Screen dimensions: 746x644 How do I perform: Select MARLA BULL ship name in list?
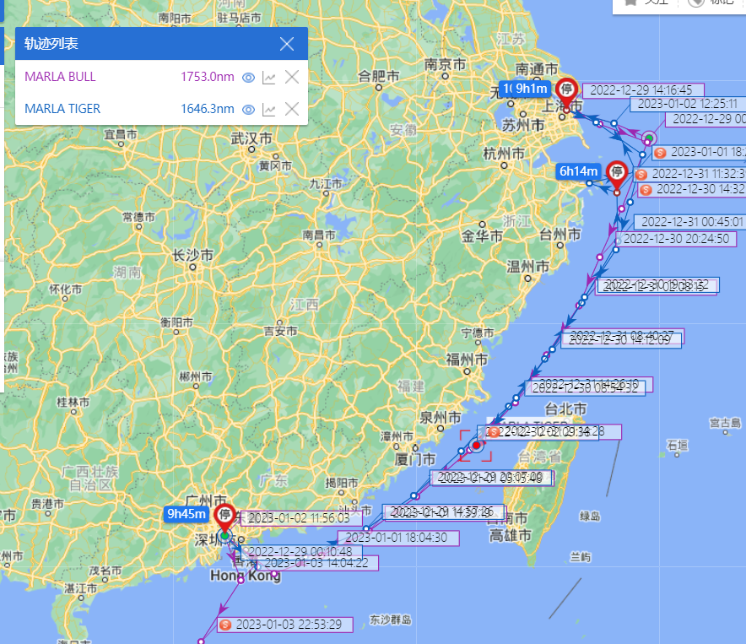(x=60, y=78)
